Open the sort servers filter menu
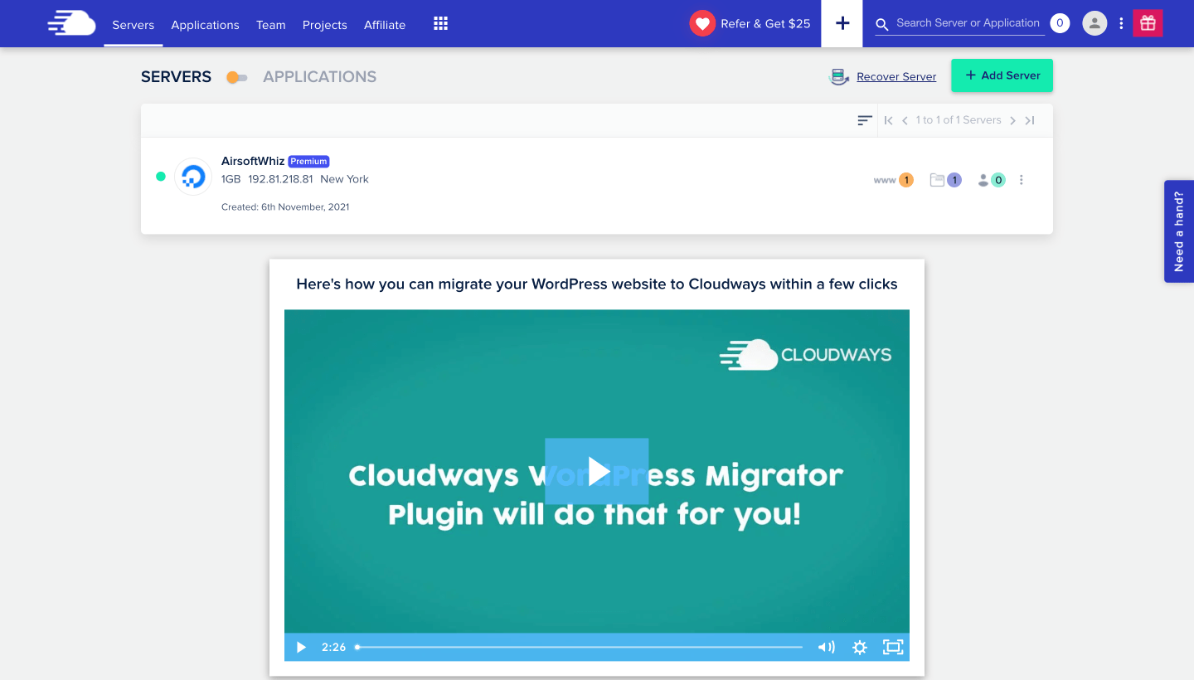The width and height of the screenshot is (1194, 680). (864, 120)
